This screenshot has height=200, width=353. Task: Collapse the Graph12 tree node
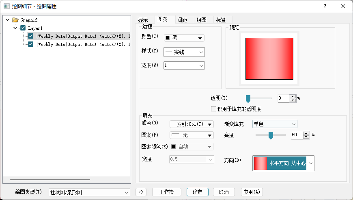[8, 20]
